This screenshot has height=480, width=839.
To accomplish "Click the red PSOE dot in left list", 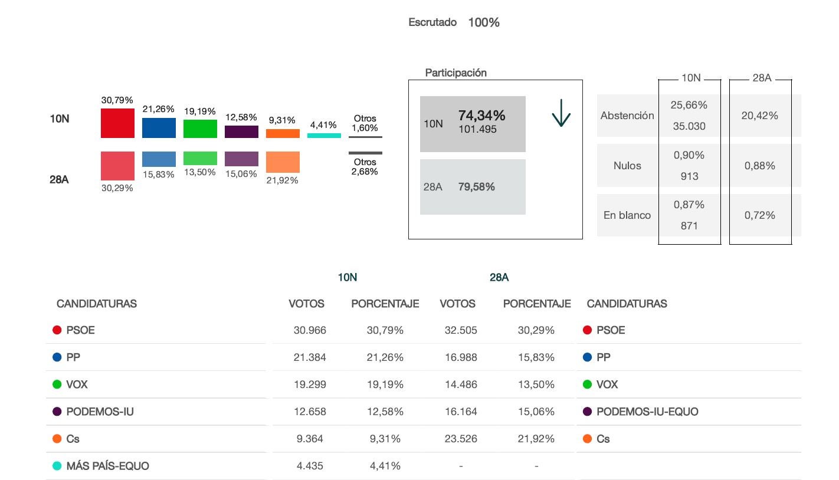I will (57, 330).
